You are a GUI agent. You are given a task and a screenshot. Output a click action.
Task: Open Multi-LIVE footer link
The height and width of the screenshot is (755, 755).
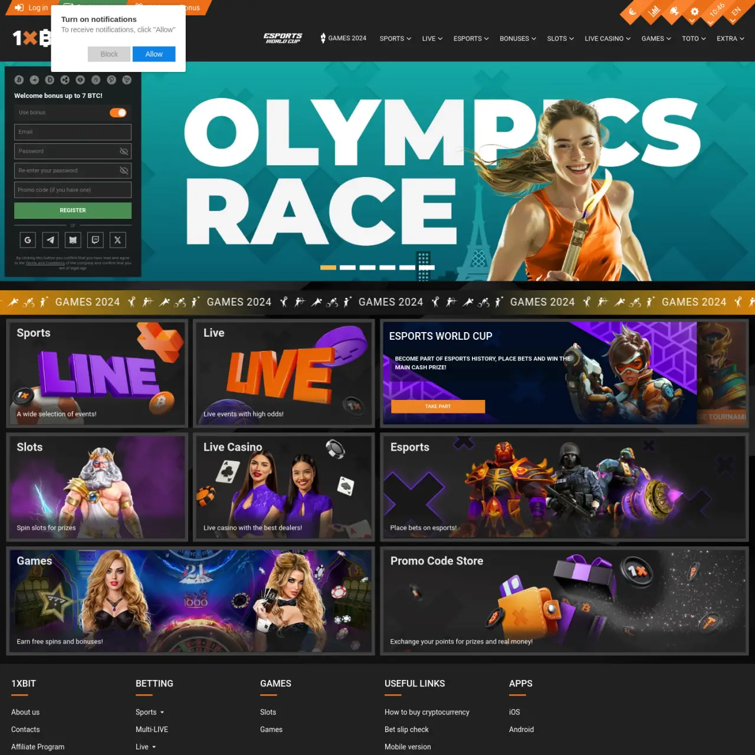click(152, 730)
